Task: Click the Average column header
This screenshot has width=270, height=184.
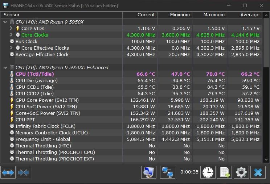Action: click(245, 15)
